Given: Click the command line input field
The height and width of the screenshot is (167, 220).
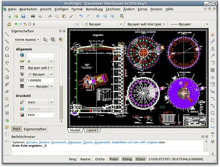Looking at the screenshot, I should pos(108,154).
